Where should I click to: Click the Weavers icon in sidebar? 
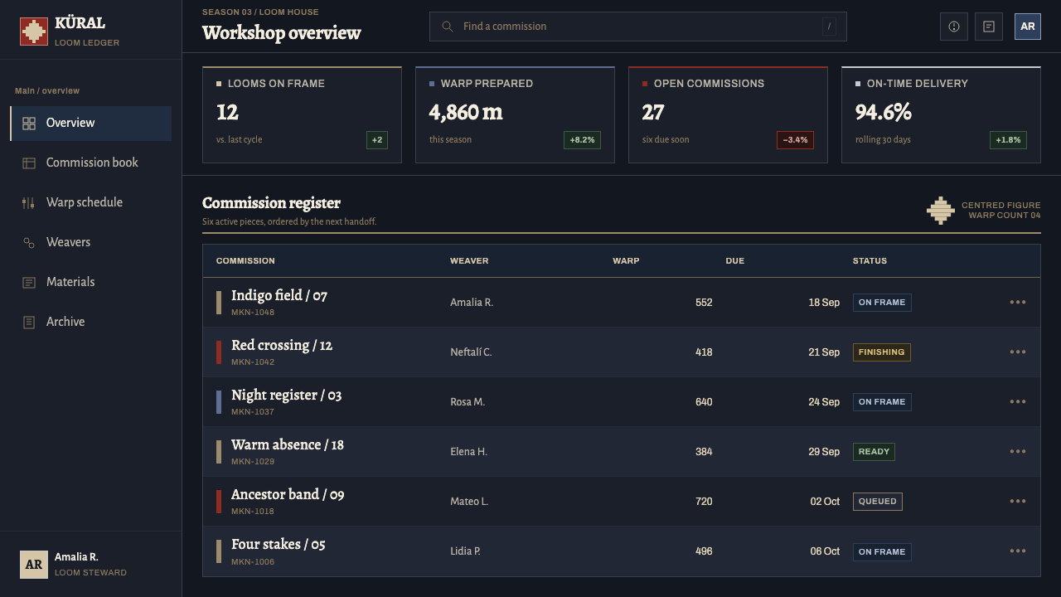[29, 243]
